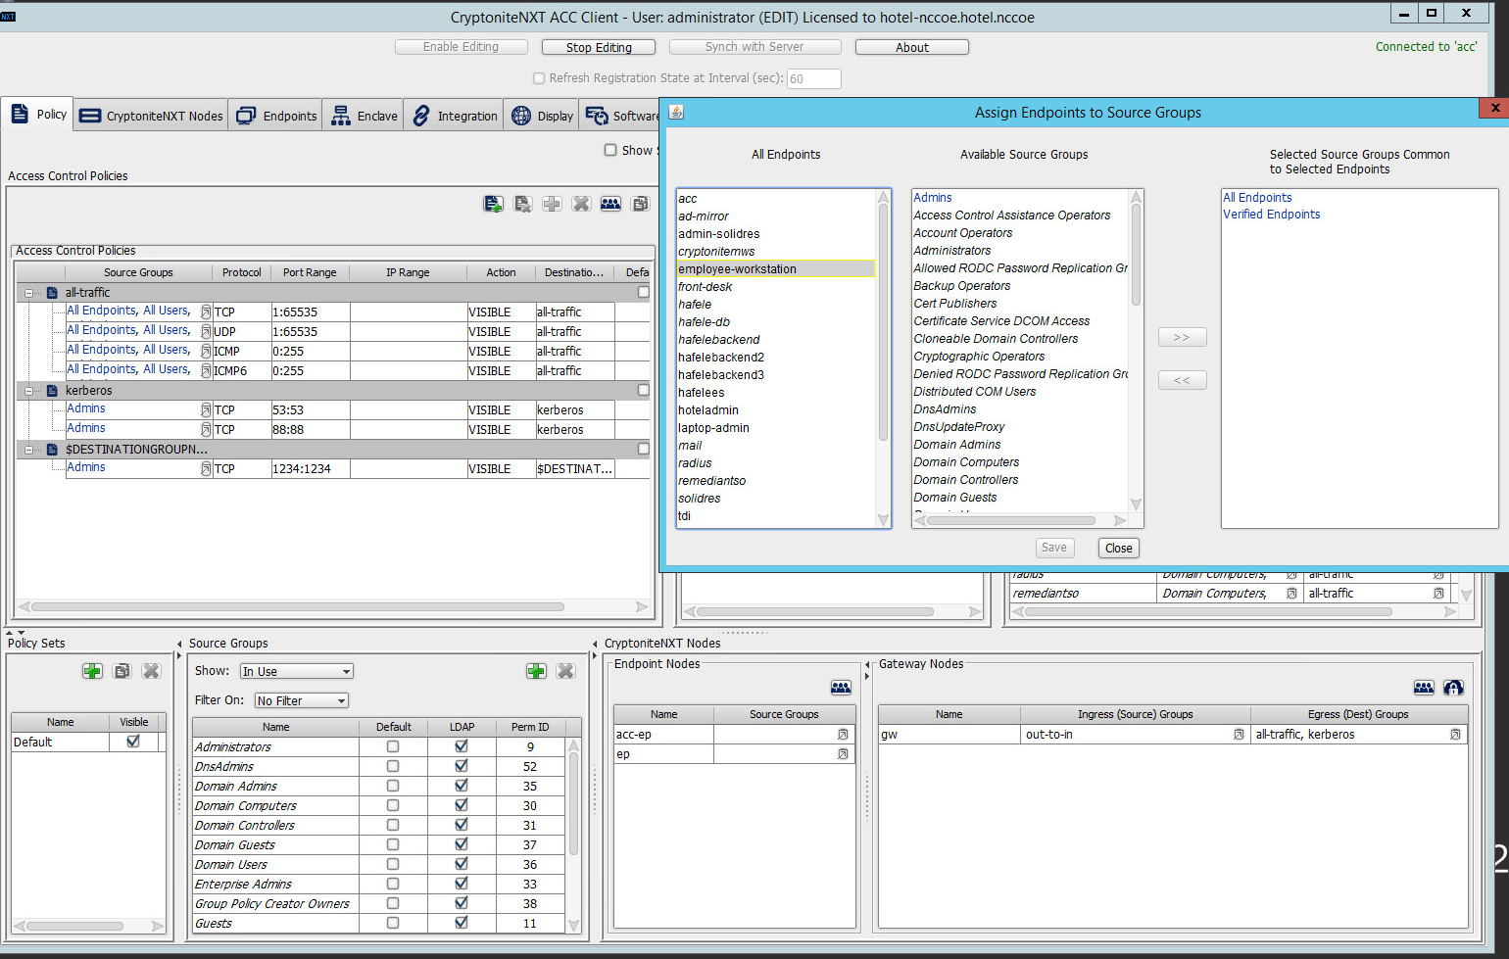Toggle LDAP checkbox for Domain Guests
1509x959 pixels.
pos(462,844)
